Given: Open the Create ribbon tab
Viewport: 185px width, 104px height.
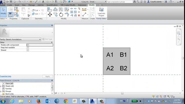Looking at the screenshot, I should (10, 5).
